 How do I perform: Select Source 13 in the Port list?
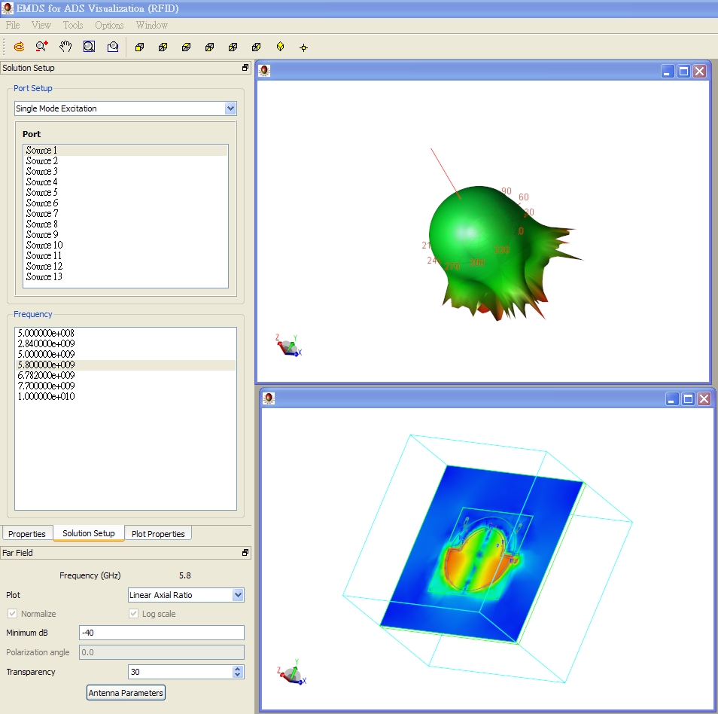(x=126, y=277)
